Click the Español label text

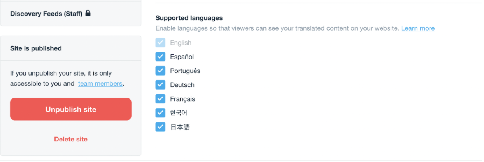click(x=182, y=57)
